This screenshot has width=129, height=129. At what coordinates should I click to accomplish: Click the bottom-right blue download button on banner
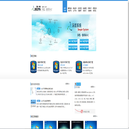click(x=84, y=48)
